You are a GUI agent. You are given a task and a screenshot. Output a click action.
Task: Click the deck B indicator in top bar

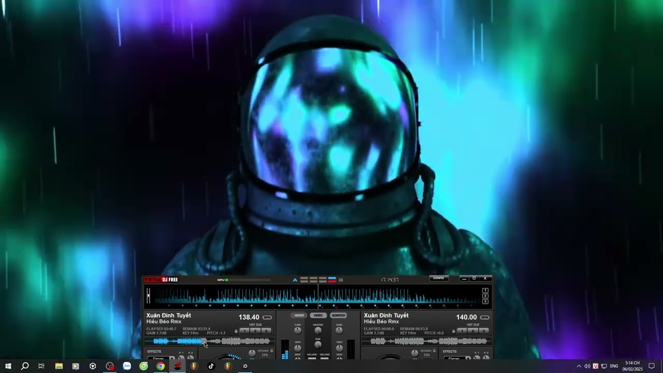(341, 280)
